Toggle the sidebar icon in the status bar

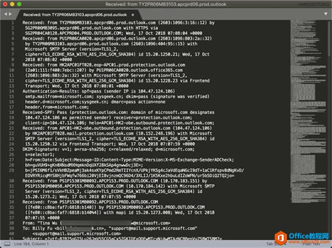[x=7, y=244]
